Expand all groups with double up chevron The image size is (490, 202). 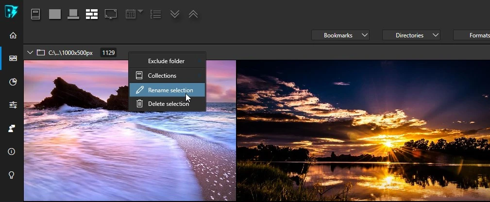[193, 14]
